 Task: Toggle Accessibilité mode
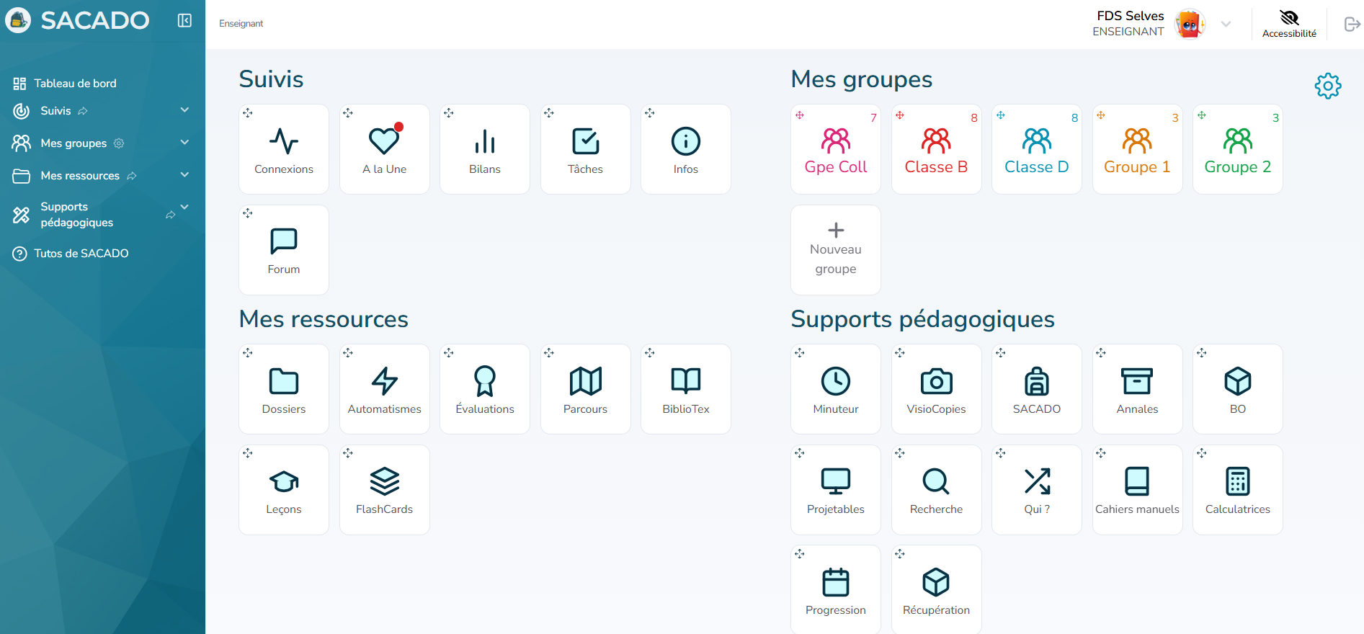pyautogui.click(x=1289, y=24)
